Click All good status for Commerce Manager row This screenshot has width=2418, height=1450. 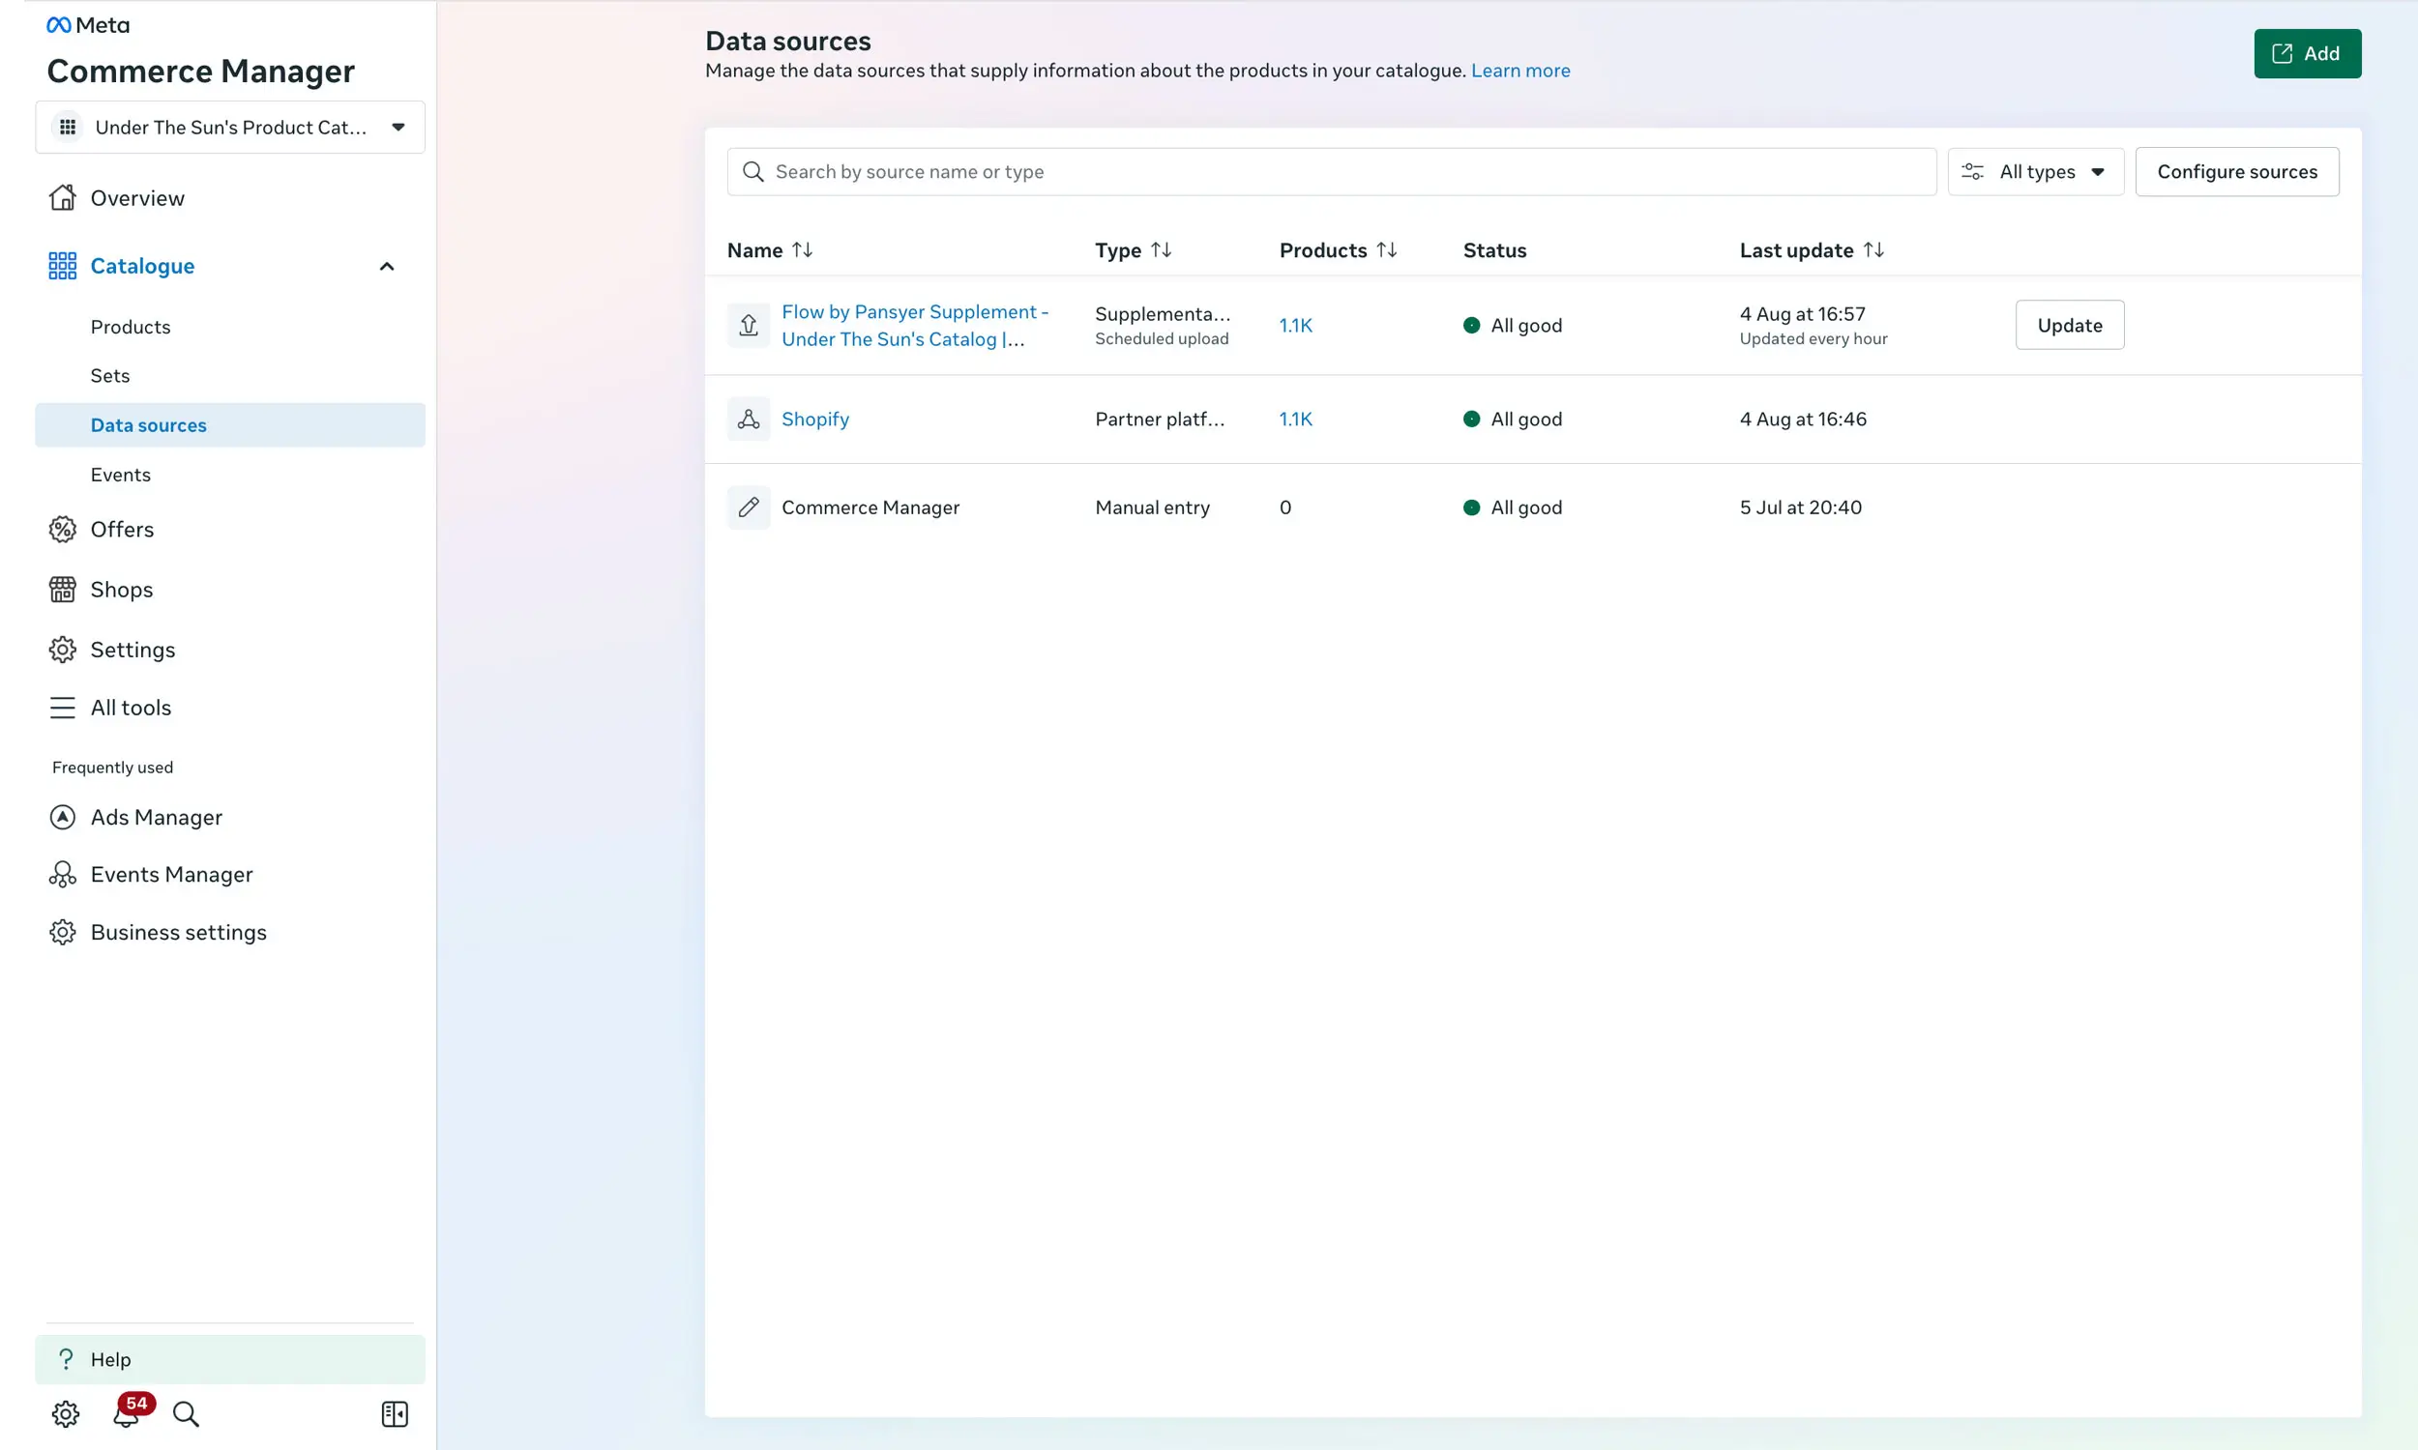point(1513,507)
